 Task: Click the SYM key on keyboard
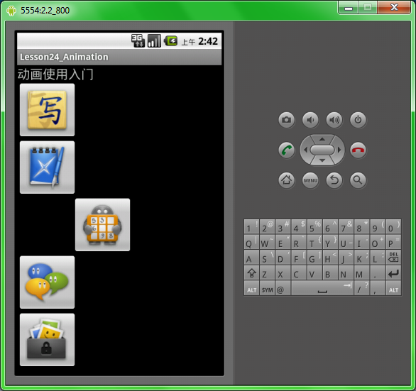tap(267, 289)
